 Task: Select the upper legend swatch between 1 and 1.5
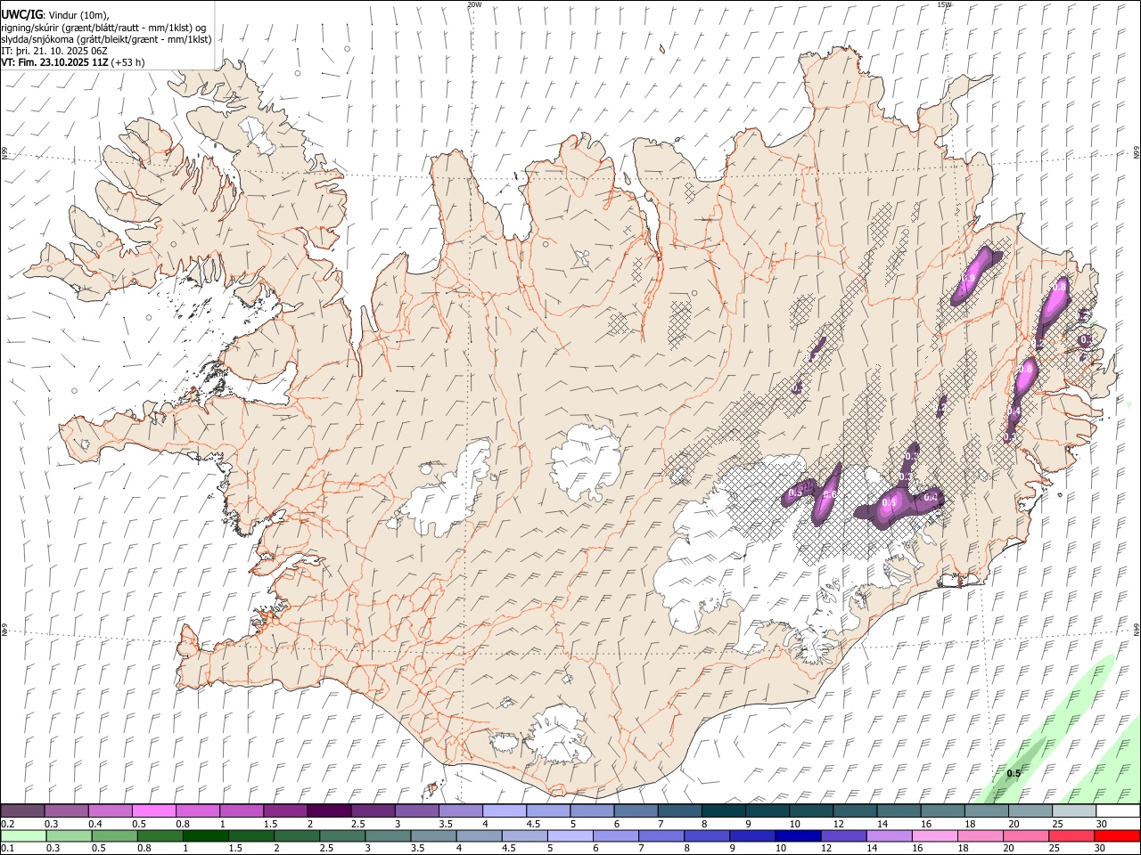242,810
